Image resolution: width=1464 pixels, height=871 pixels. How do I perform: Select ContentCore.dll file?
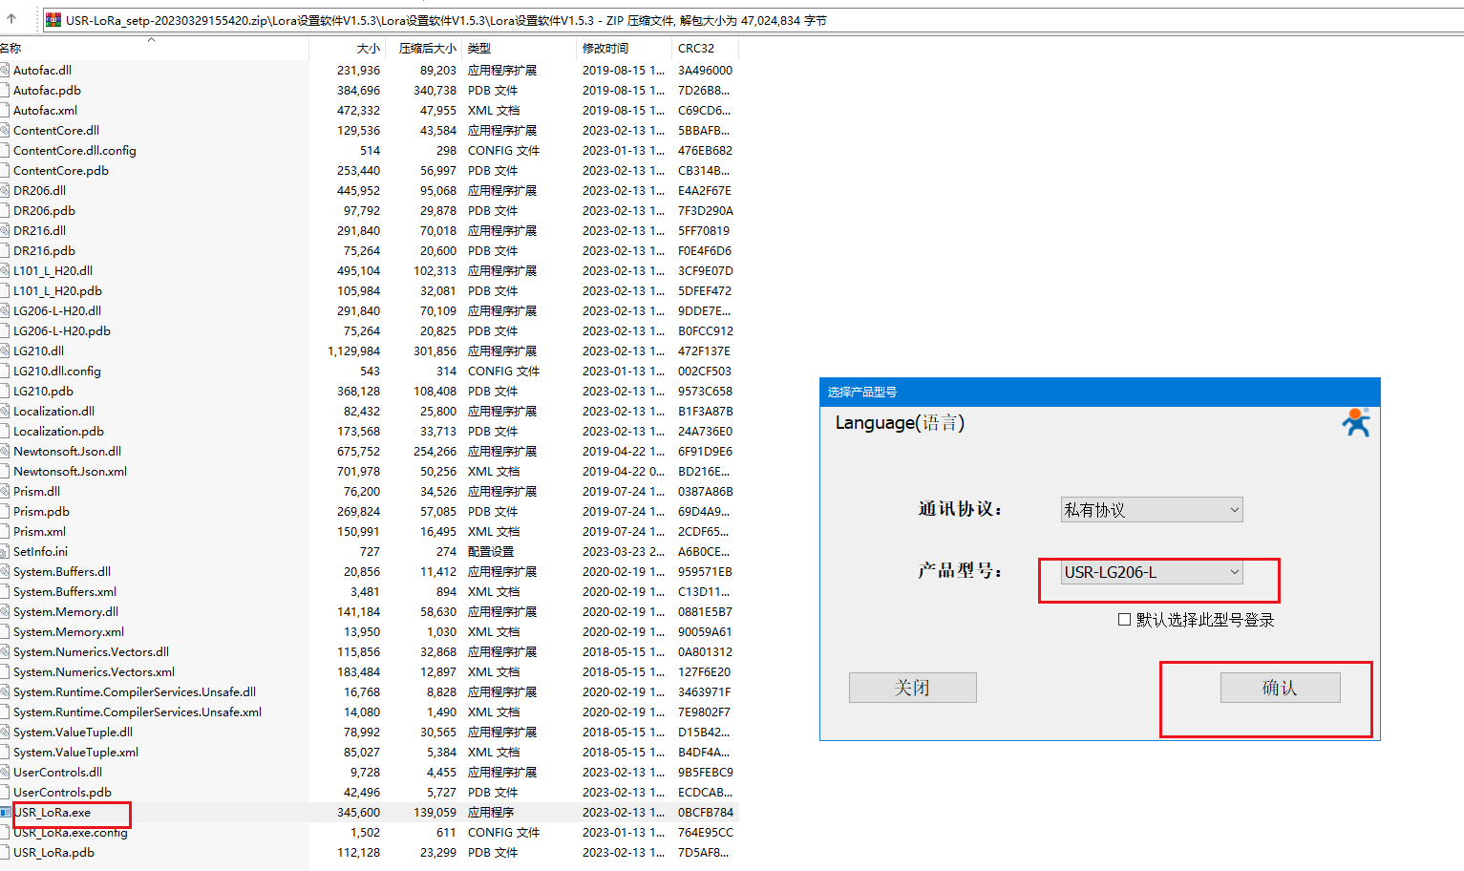tap(56, 131)
